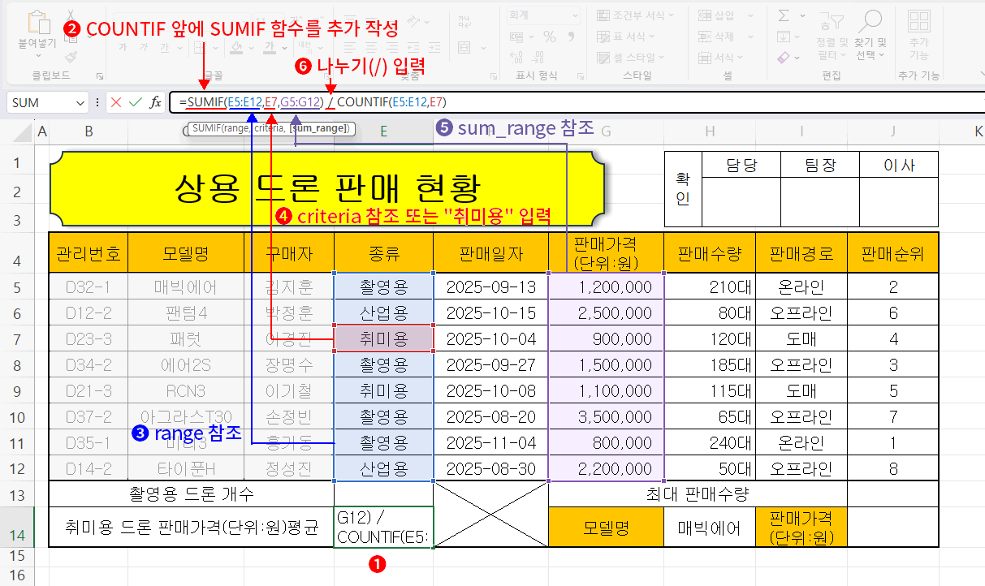Open Insert Function fx dialog
The height and width of the screenshot is (586, 985).
155,102
